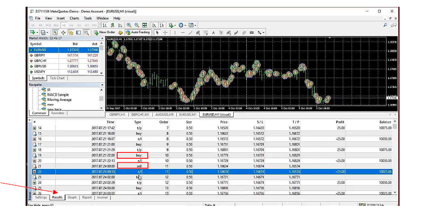Select the trendline drawing tool
423x221 pixels.
point(190,33)
